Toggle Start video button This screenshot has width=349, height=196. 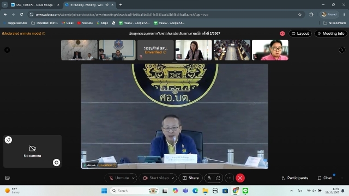point(156,178)
